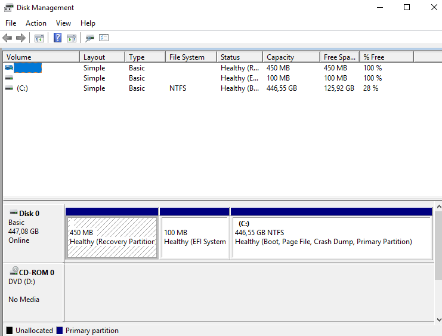The width and height of the screenshot is (442, 336).
Task: Click the No Media text under CD-ROM 0
Action: (x=24, y=300)
